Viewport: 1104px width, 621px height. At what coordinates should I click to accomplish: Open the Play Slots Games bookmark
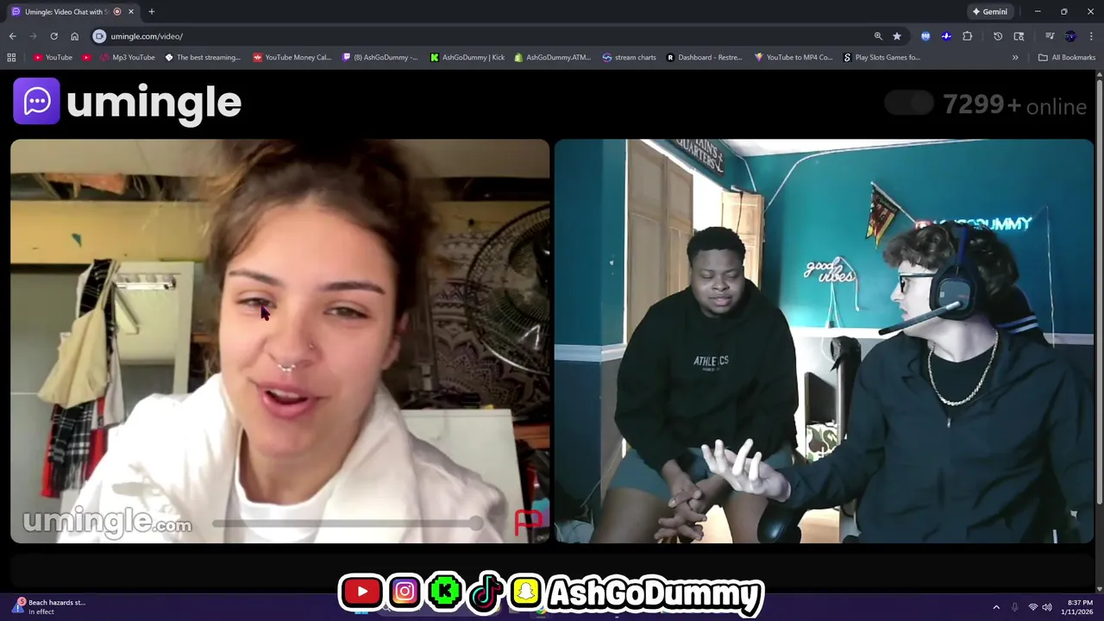pos(881,58)
